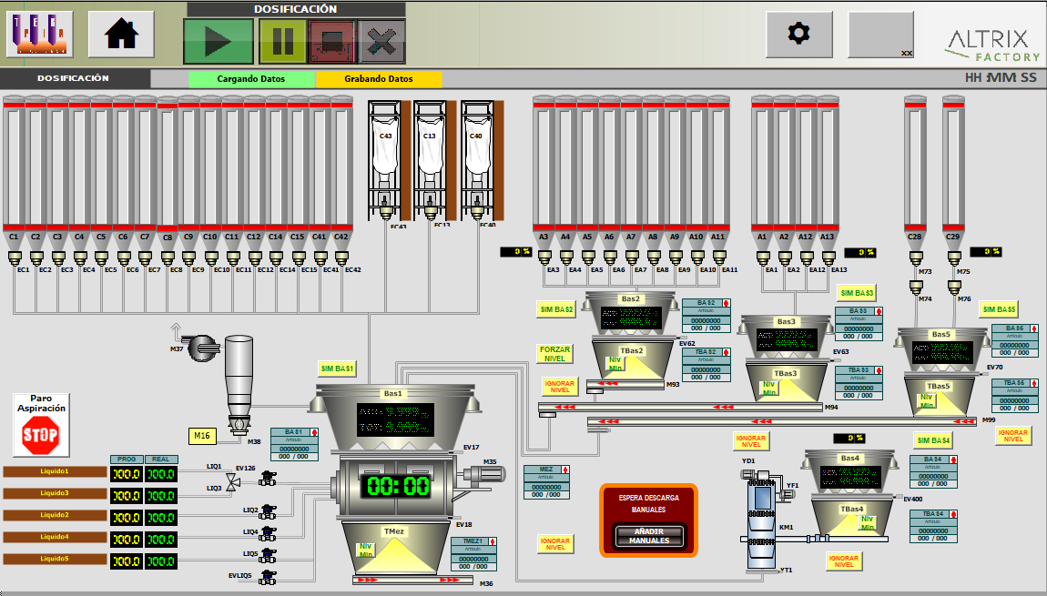Enable SIM BAS4 simulation

933,440
